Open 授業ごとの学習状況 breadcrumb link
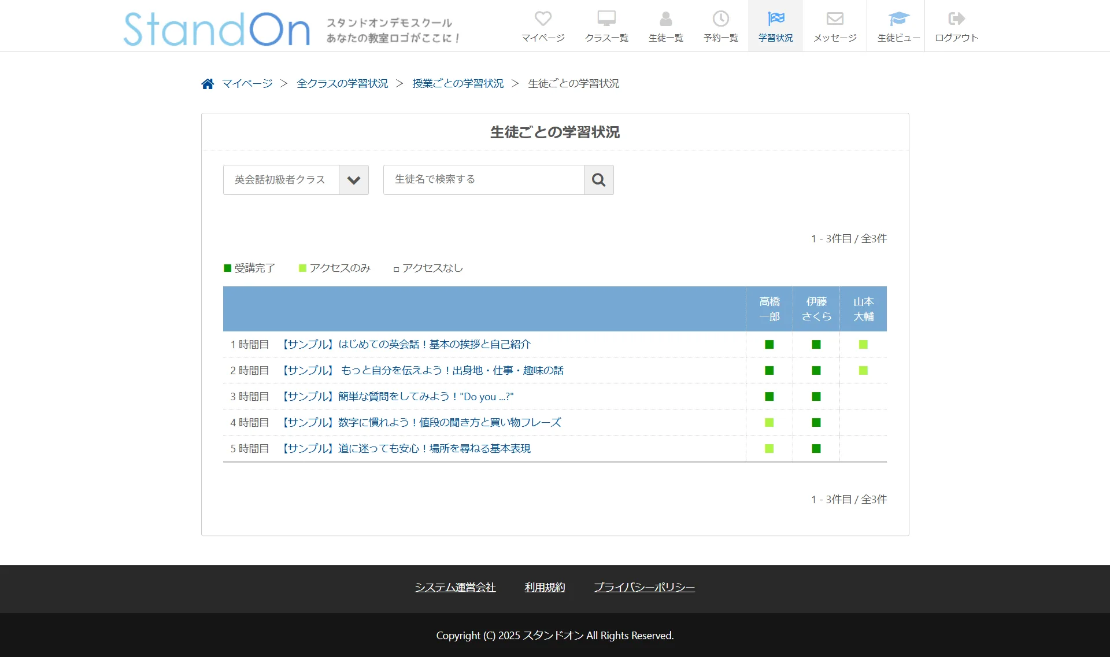Screen dimensions: 1110x657 pyautogui.click(x=458, y=84)
